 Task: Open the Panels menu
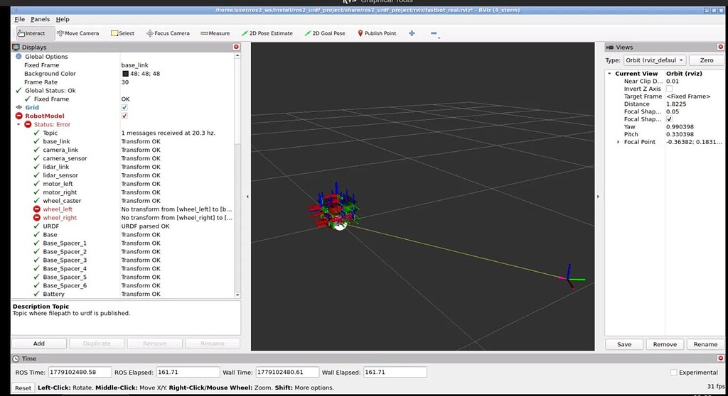click(40, 19)
